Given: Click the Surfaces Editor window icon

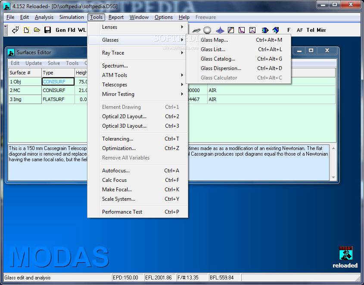Looking at the screenshot, I should point(11,52).
